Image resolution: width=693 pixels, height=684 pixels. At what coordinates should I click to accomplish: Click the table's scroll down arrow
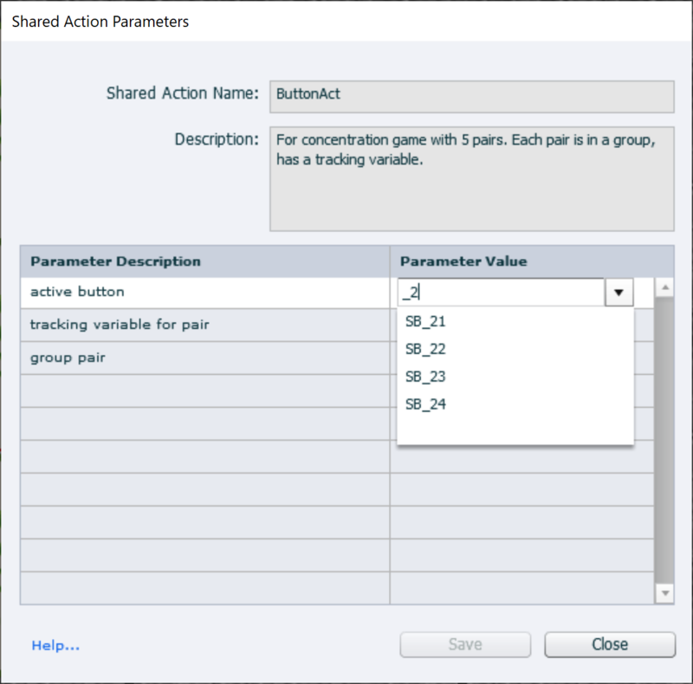coord(664,593)
